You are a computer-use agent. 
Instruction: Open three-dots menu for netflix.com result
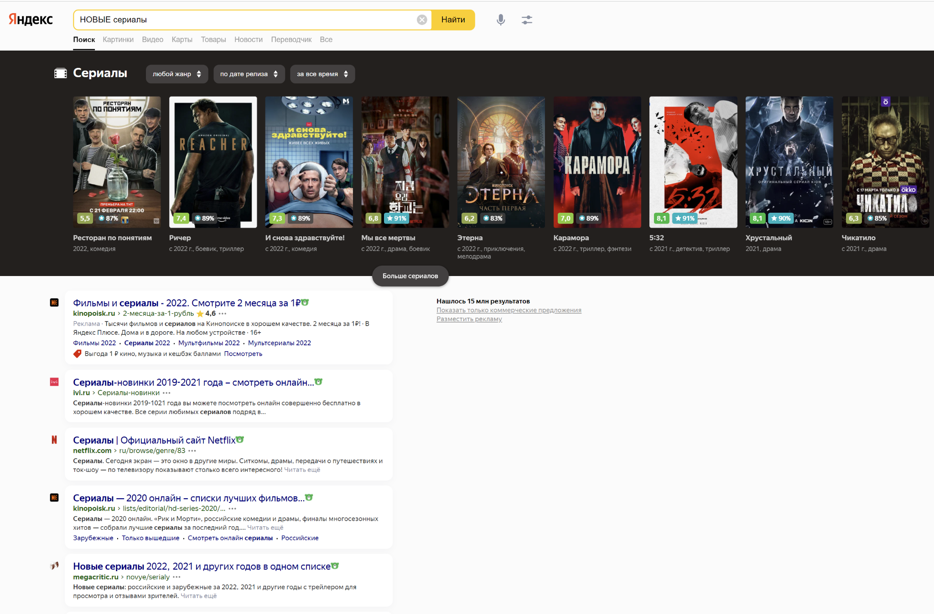coord(192,451)
